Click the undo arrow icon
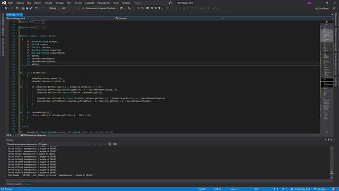This screenshot has width=339, height=191. [x=37, y=8]
